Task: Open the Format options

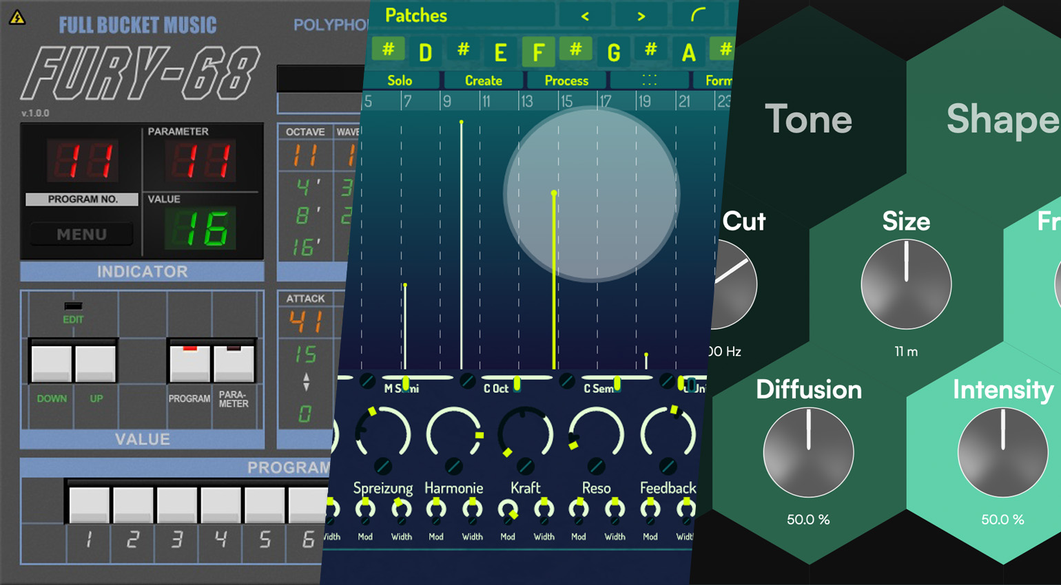Action: (719, 80)
